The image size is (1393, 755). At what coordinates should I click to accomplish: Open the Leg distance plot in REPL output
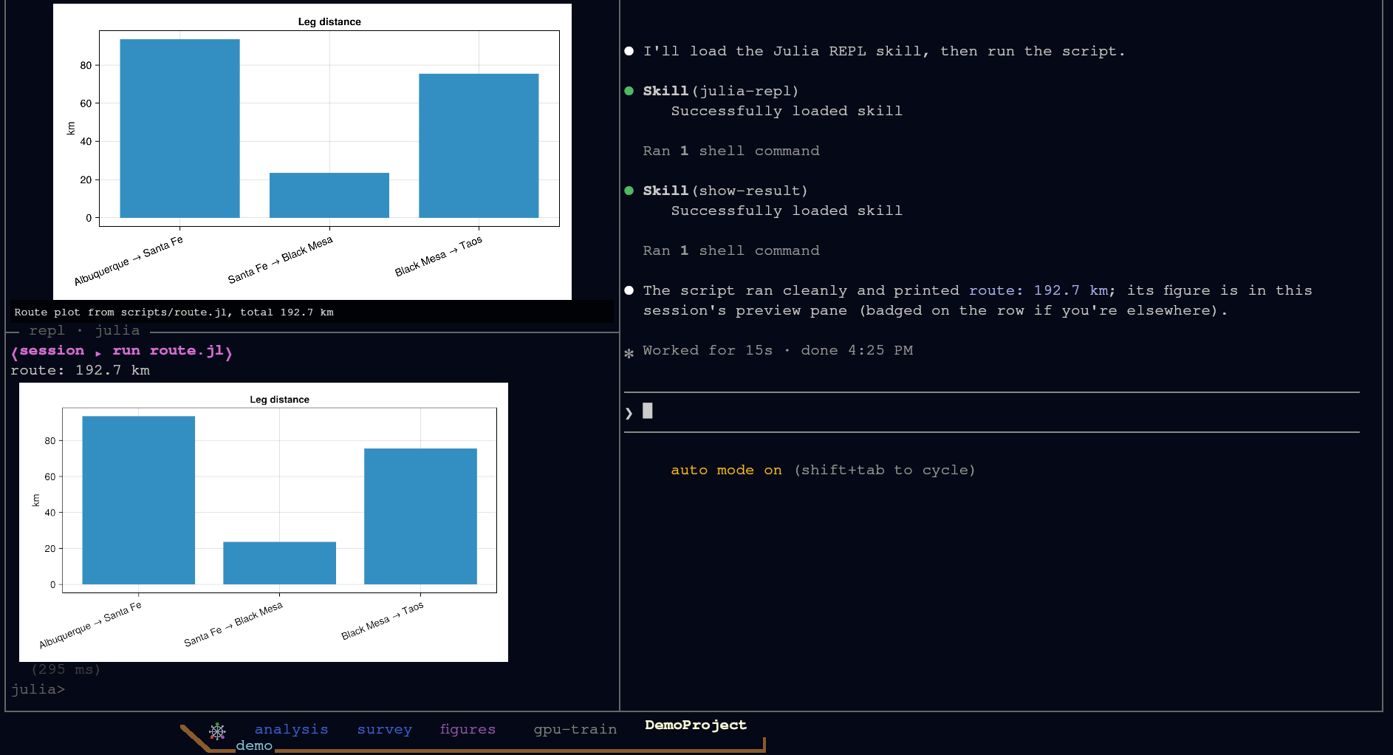[264, 522]
